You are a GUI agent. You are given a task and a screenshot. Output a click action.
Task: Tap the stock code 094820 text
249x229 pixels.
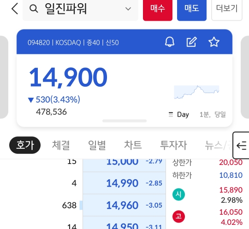tap(39, 43)
